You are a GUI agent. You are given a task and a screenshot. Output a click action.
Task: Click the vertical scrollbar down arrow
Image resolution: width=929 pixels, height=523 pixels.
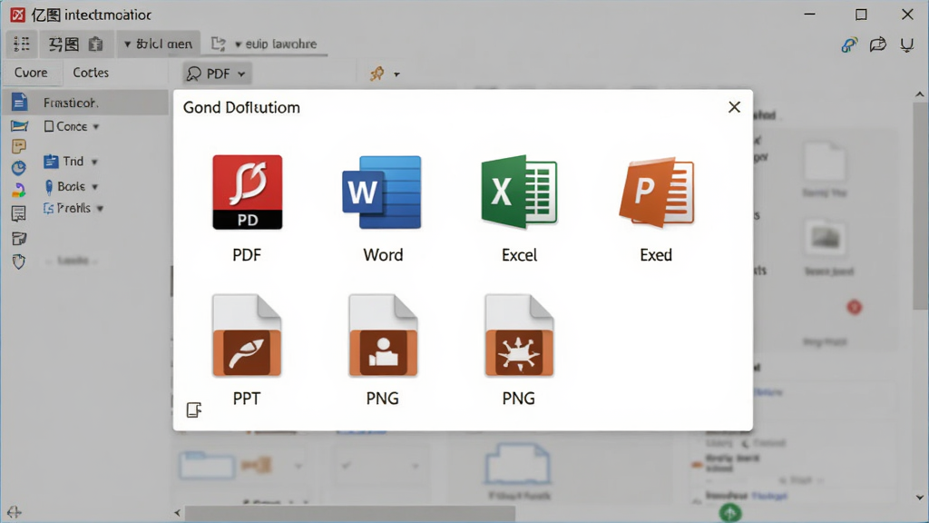pos(920,498)
